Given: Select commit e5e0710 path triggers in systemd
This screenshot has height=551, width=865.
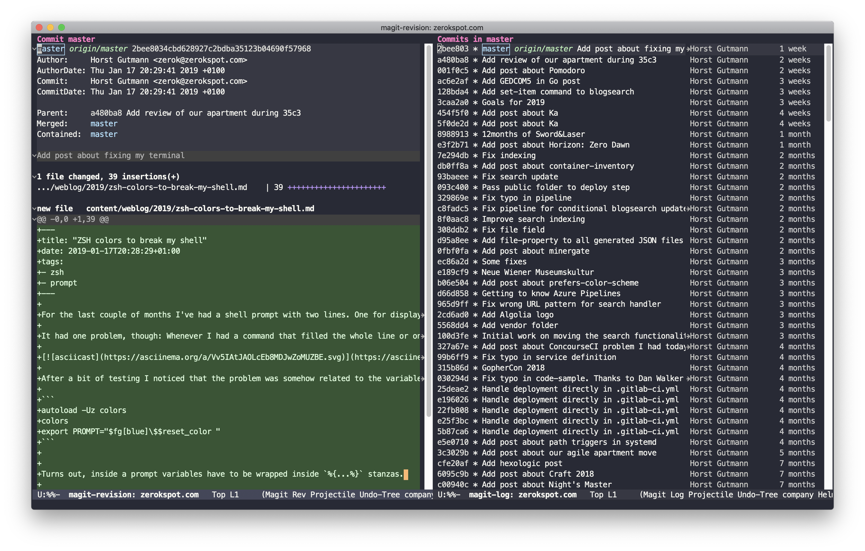Looking at the screenshot, I should [x=630, y=442].
